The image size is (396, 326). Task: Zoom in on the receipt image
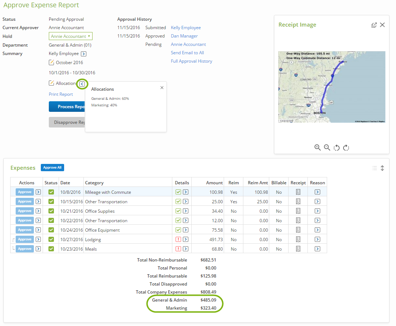click(317, 148)
